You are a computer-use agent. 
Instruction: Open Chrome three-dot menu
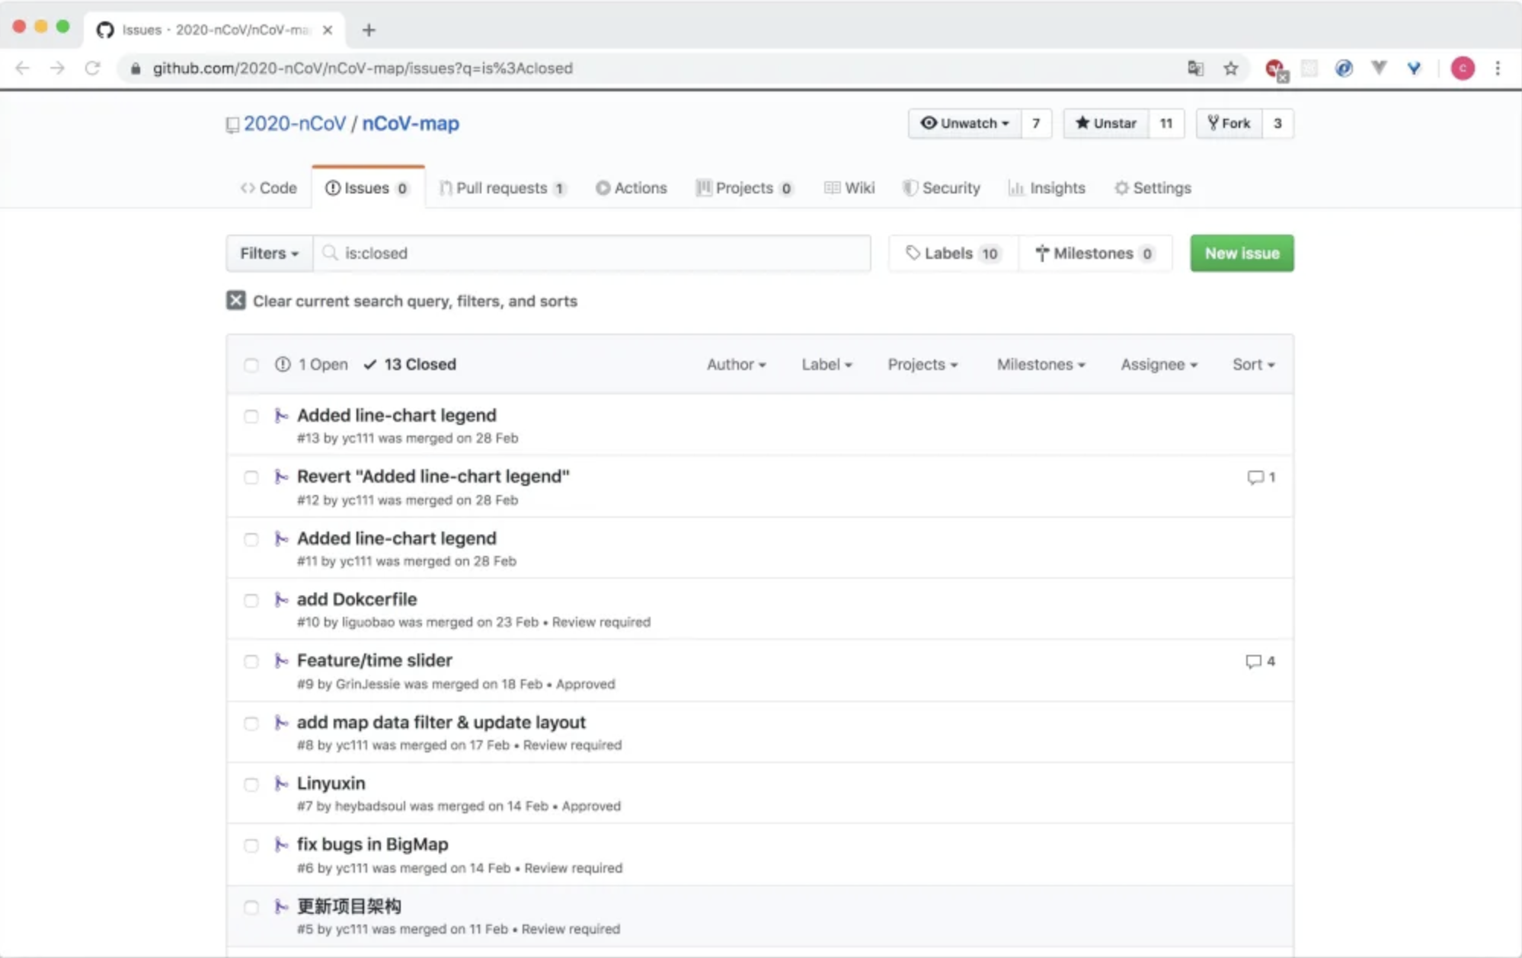coord(1498,69)
